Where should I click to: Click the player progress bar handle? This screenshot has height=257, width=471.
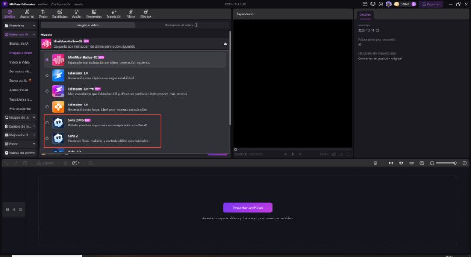coord(235,149)
